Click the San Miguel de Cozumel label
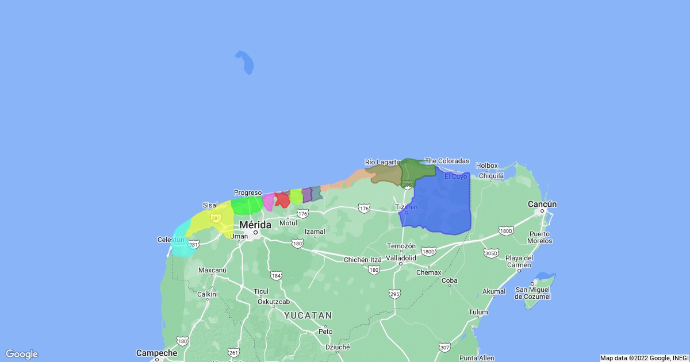690x362 pixels. (x=532, y=293)
